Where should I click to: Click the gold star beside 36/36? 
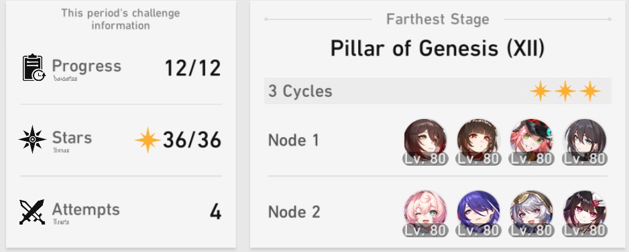click(148, 140)
